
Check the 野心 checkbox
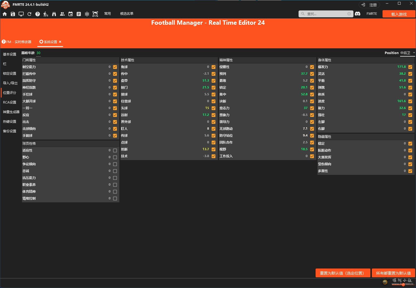115,157
